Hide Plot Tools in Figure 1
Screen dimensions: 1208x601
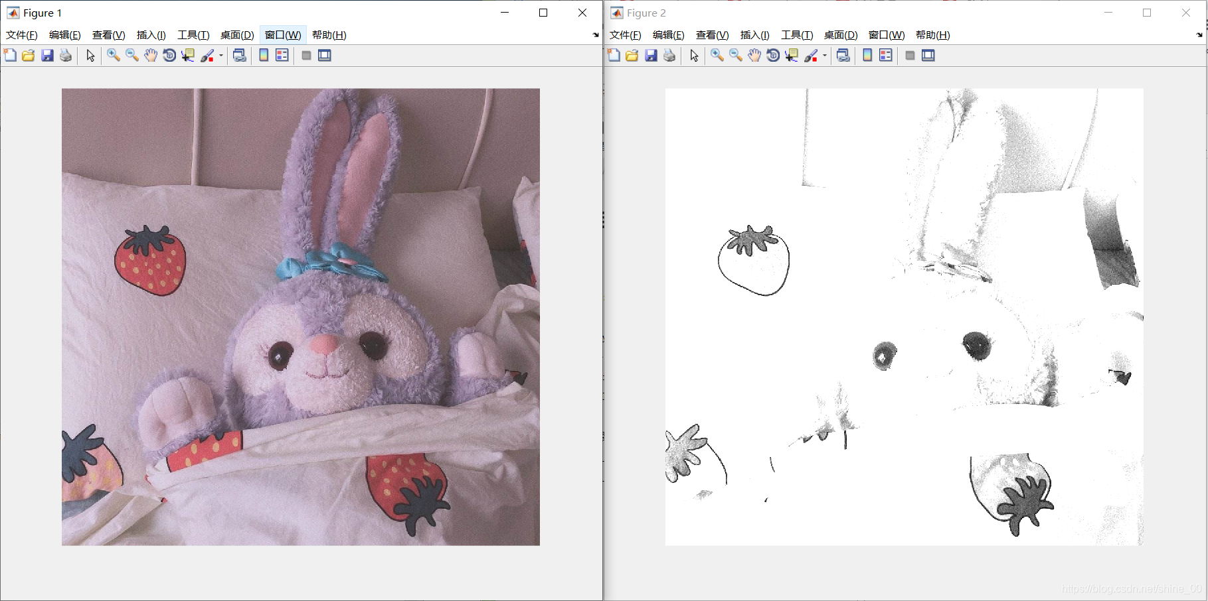pyautogui.click(x=306, y=56)
